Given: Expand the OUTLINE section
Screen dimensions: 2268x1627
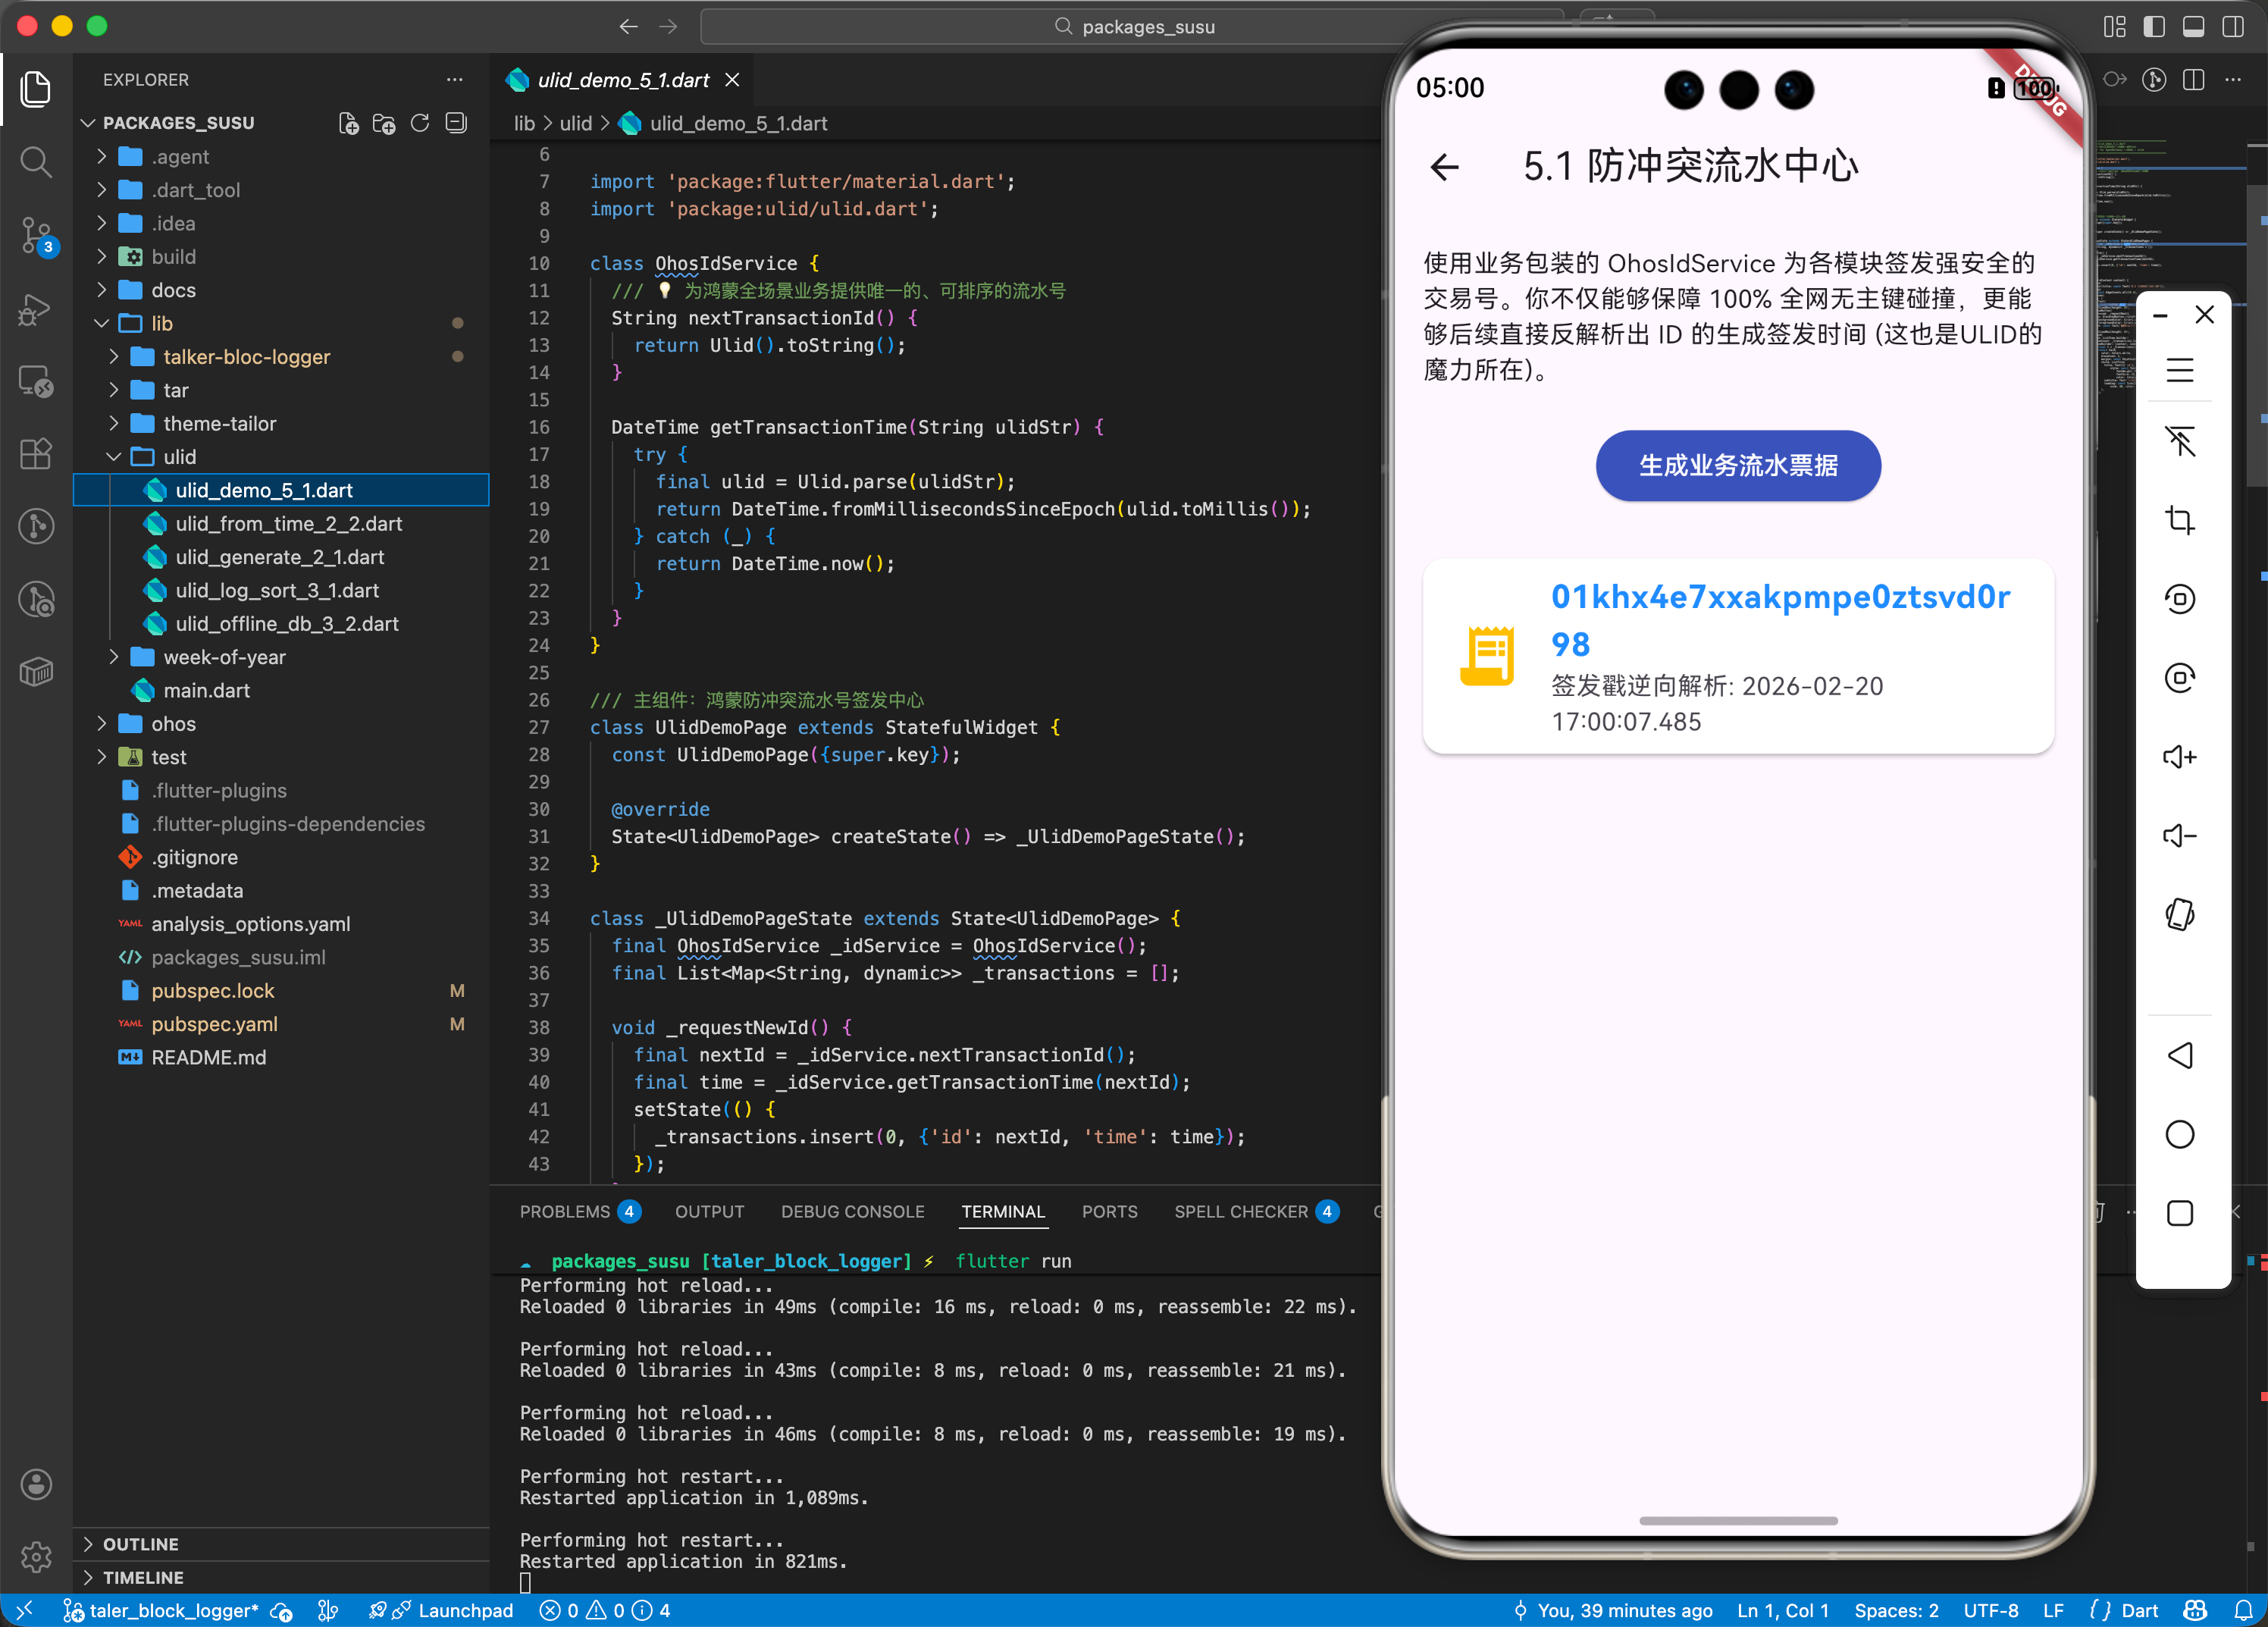Looking at the screenshot, I should pos(141,1544).
